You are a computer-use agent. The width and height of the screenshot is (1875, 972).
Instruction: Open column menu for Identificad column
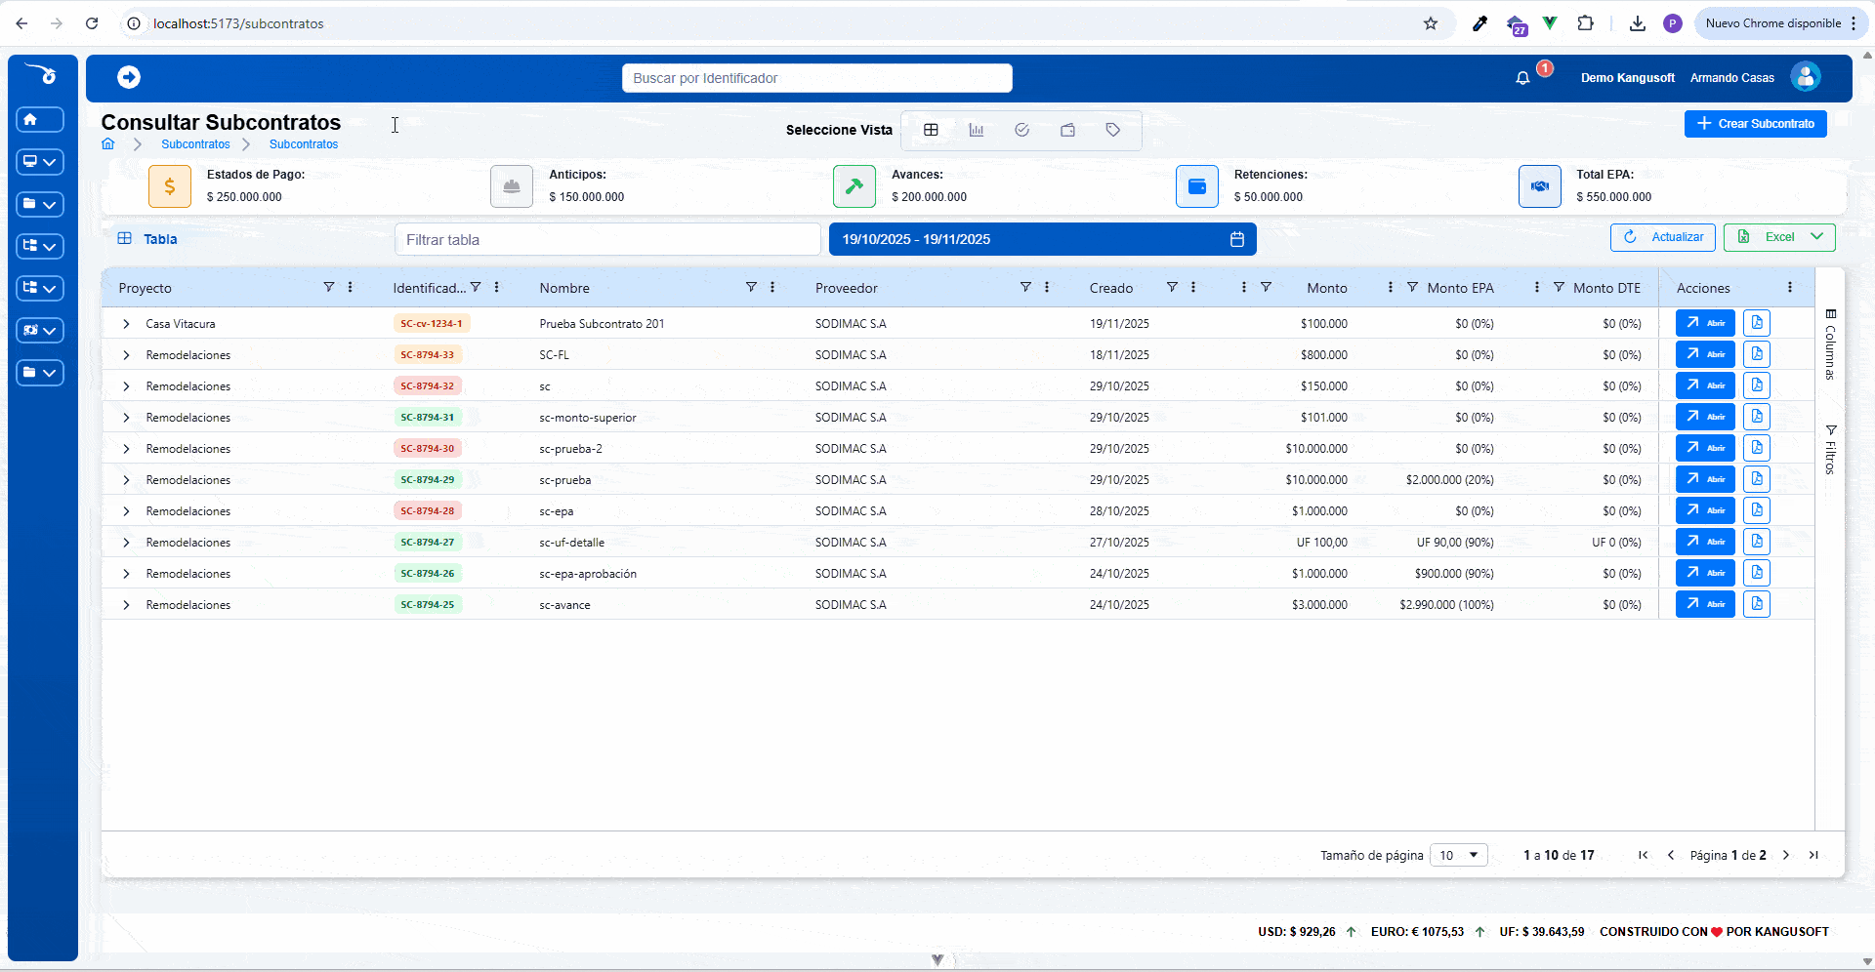click(x=497, y=287)
